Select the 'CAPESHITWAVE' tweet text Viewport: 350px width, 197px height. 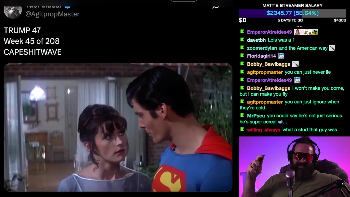(x=33, y=52)
